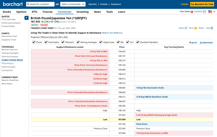The height and width of the screenshot is (137, 217).
Task: Click the US flag icon
Action: click(x=210, y=12)
